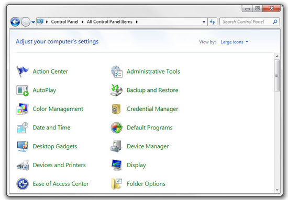Open the Display link

coord(136,165)
